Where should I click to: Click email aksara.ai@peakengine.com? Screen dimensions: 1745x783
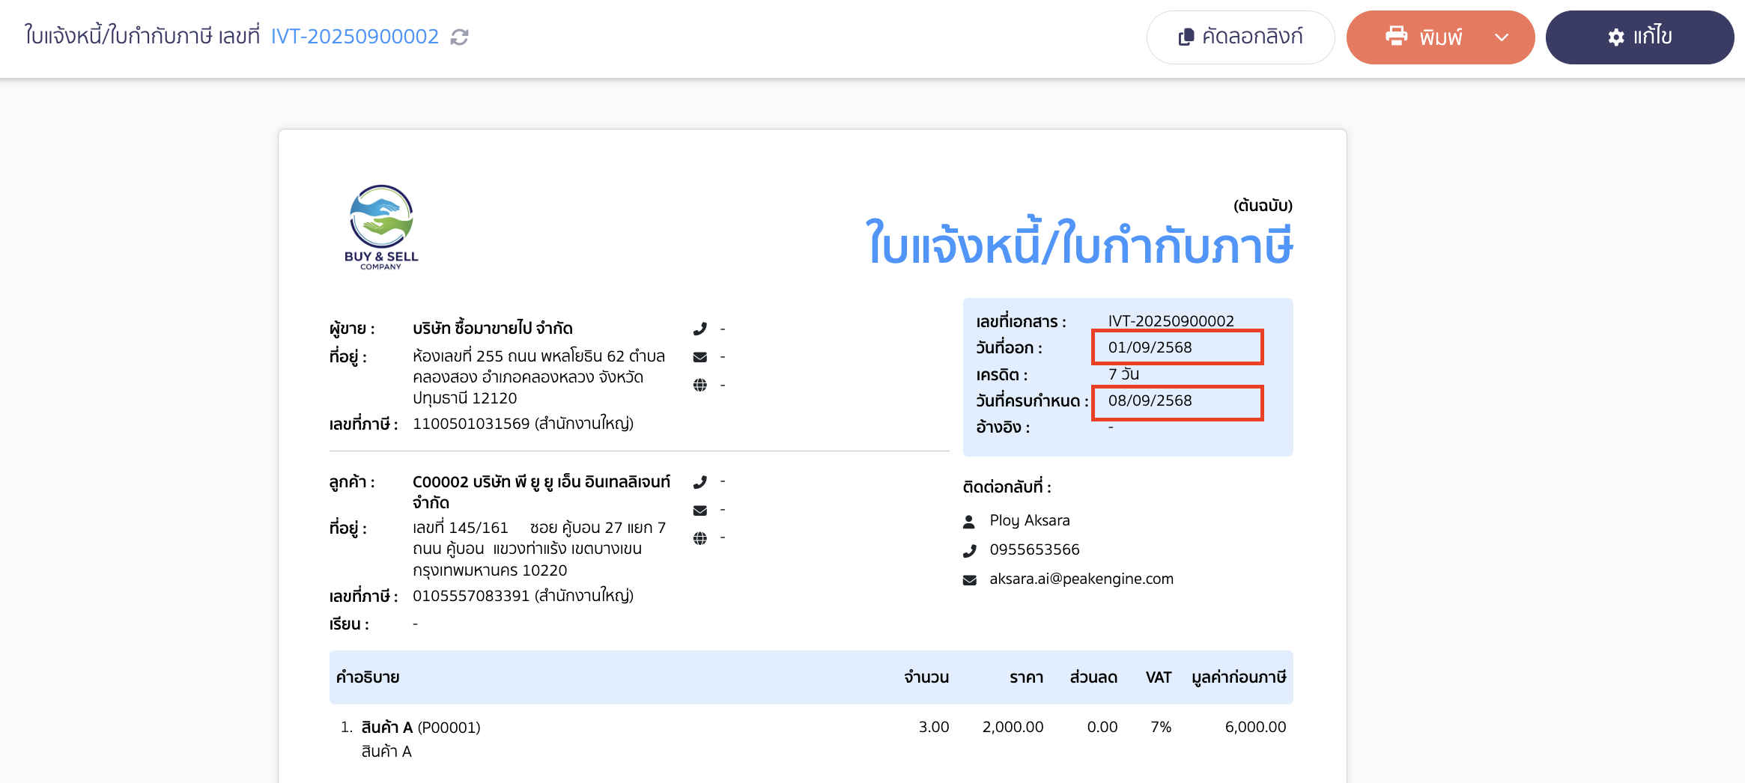(1081, 579)
